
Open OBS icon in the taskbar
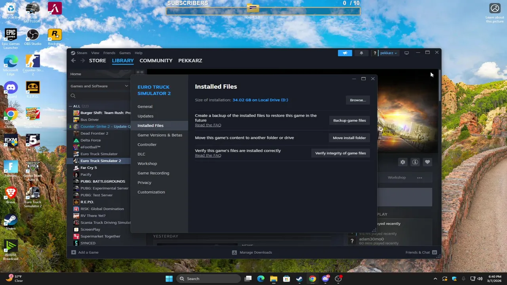(x=338, y=279)
